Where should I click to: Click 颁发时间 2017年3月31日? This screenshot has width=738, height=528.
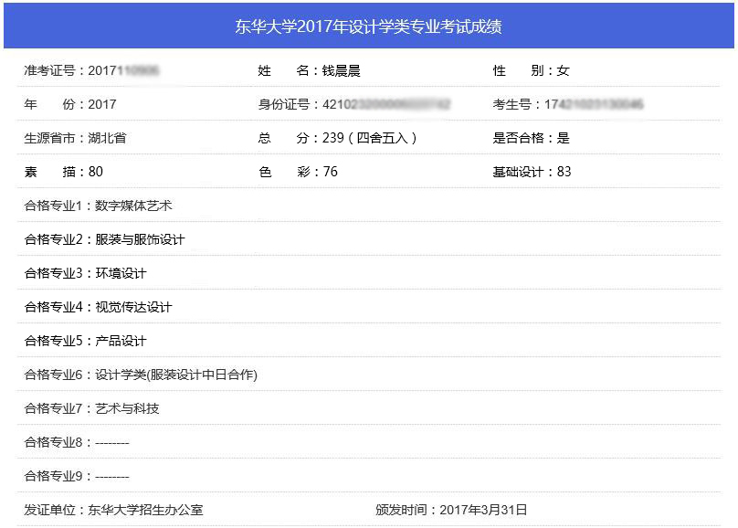tap(451, 510)
